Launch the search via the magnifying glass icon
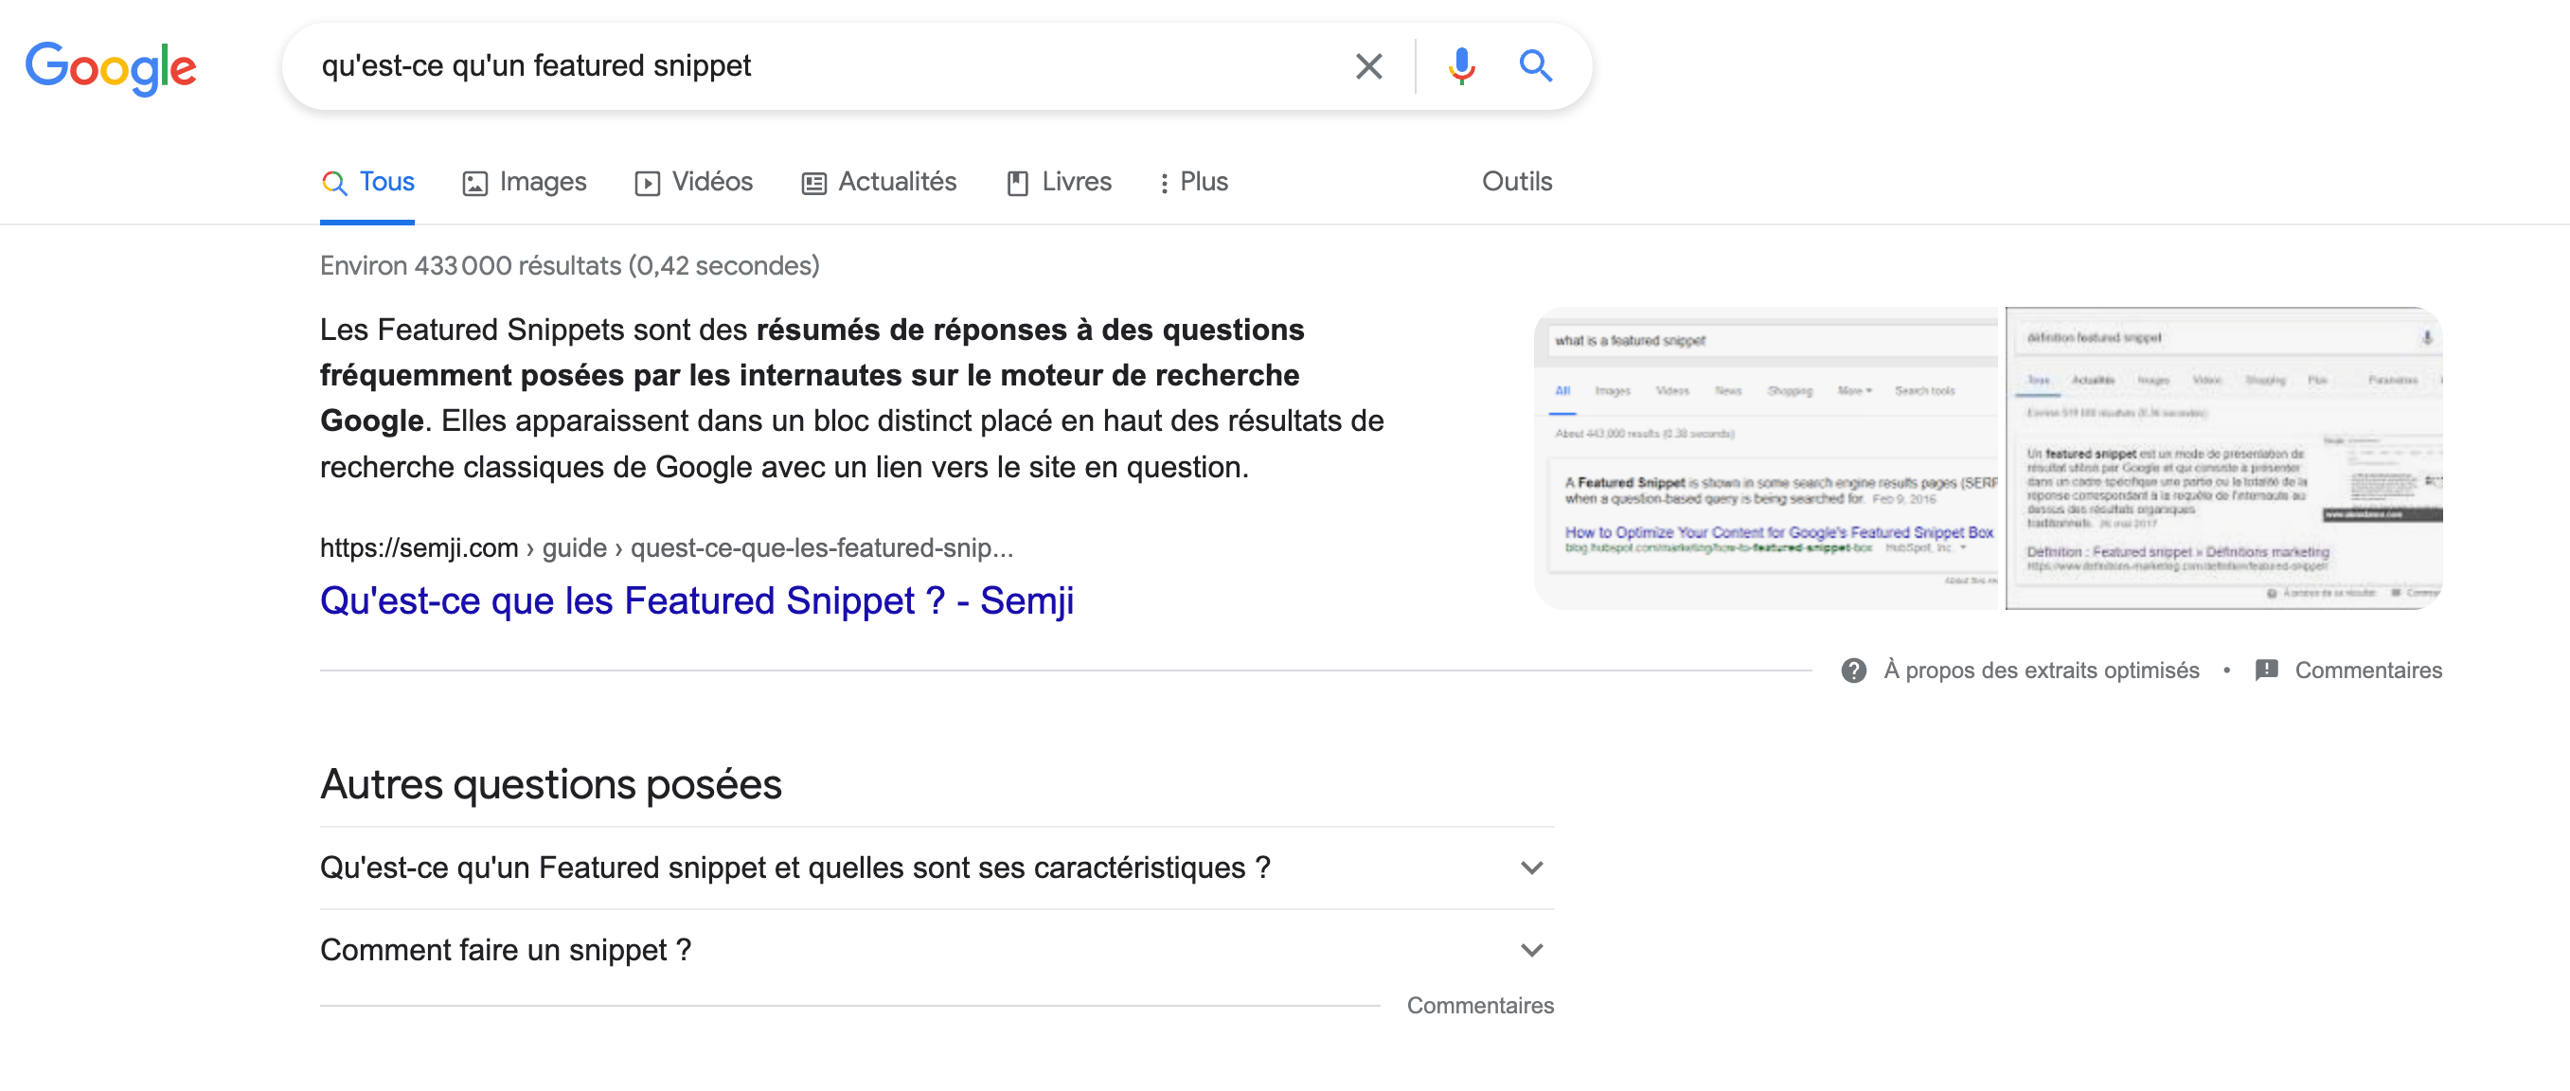 pyautogui.click(x=1535, y=66)
